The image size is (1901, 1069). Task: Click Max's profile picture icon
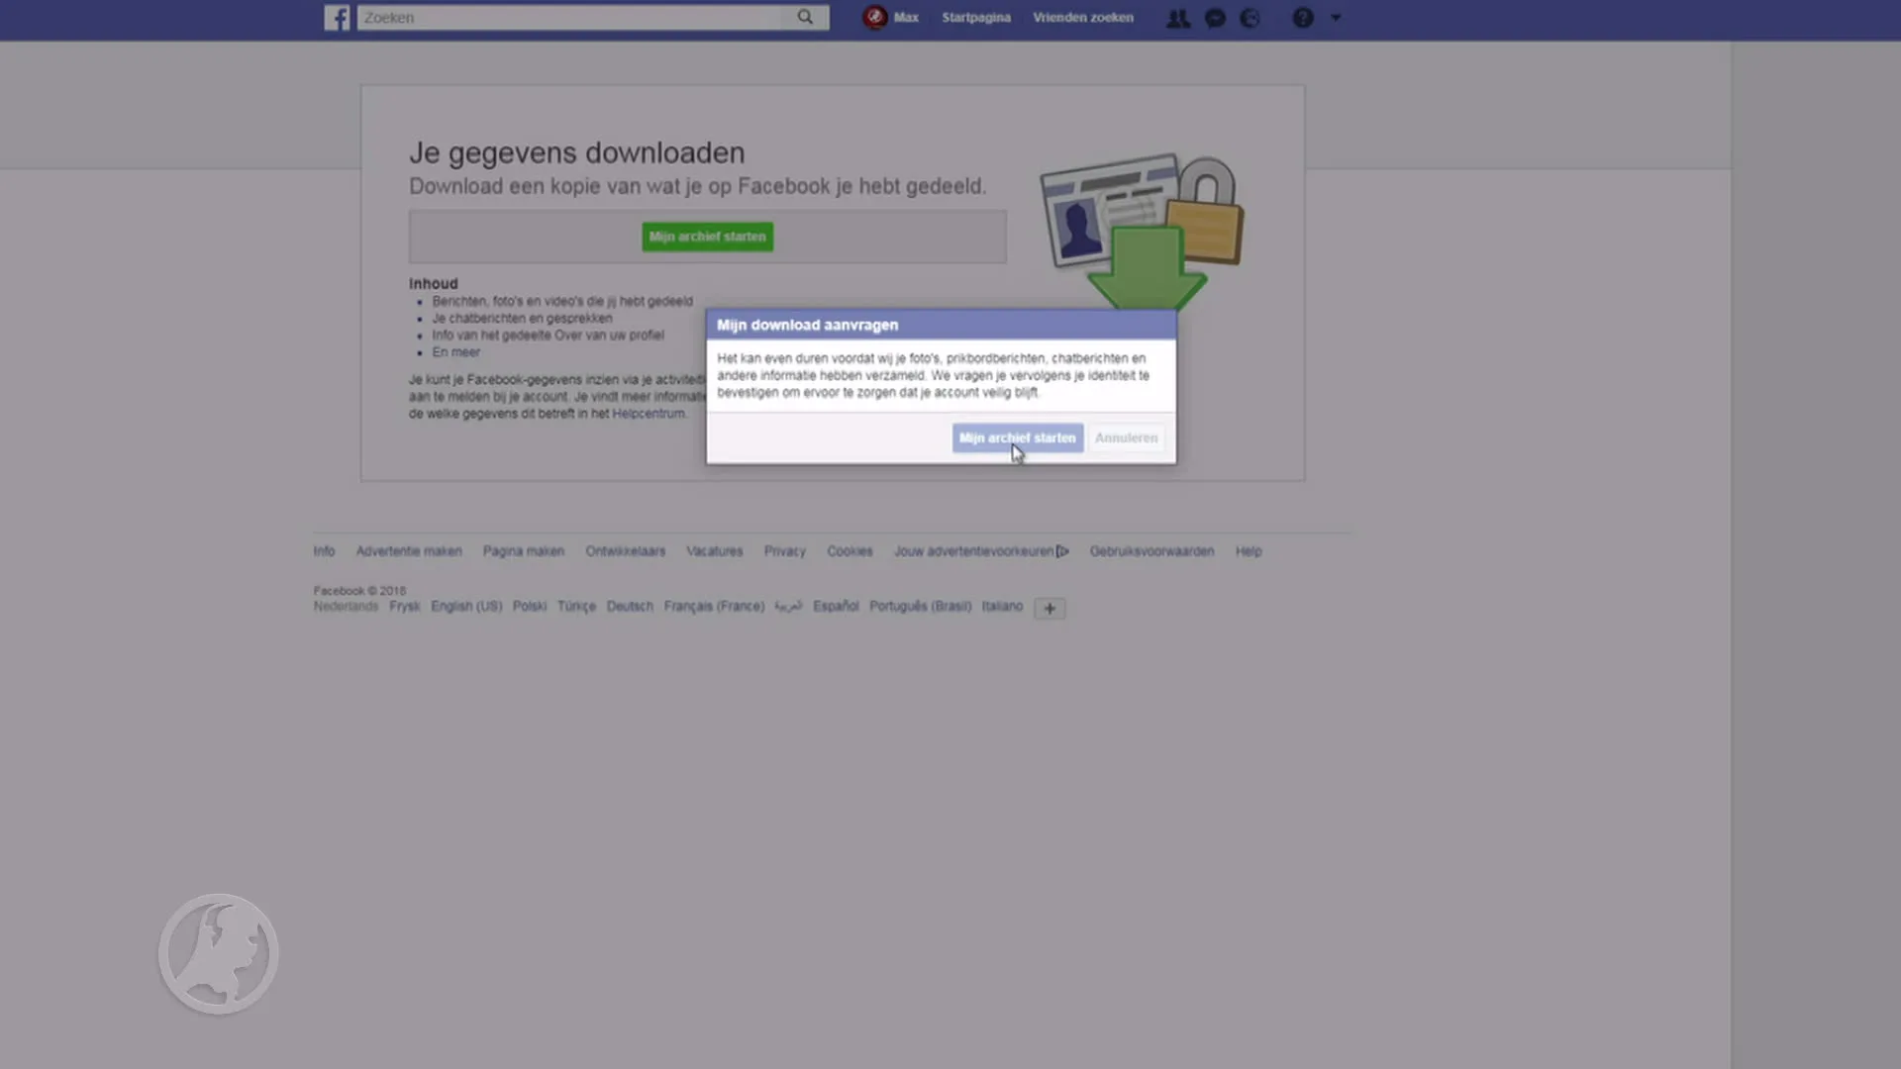[x=874, y=17]
